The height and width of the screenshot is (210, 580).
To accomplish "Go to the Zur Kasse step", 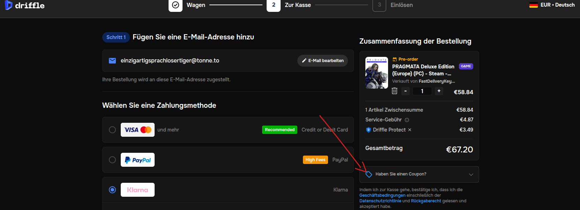I will [297, 5].
